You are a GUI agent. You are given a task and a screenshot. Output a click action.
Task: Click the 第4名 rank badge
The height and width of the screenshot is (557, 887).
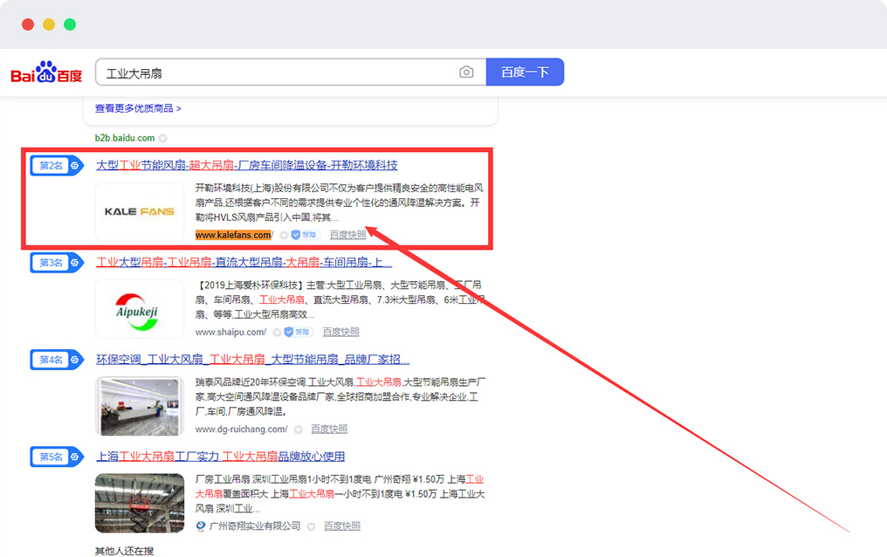pyautogui.click(x=57, y=360)
